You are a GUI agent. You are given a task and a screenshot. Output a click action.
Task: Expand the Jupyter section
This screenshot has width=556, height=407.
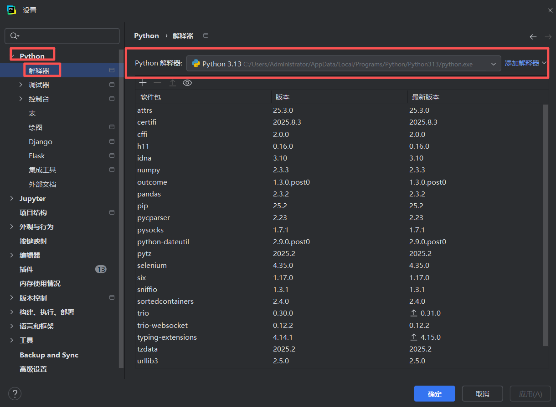coord(12,198)
